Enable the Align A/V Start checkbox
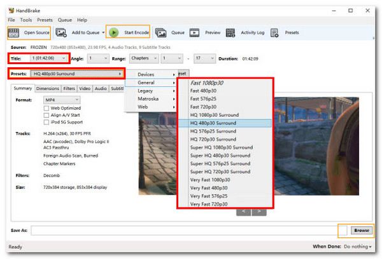The height and width of the screenshot is (259, 382). click(46, 115)
